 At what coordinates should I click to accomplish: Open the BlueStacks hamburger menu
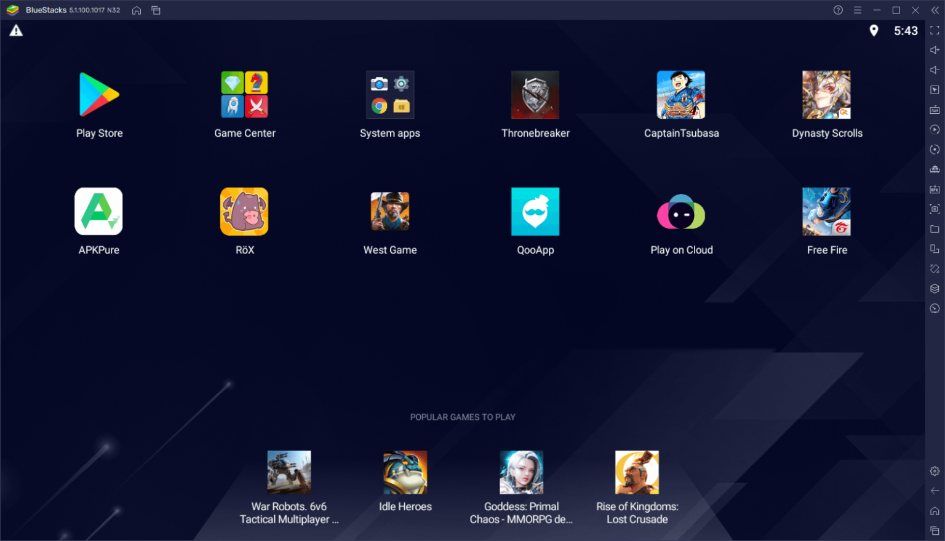(x=858, y=10)
